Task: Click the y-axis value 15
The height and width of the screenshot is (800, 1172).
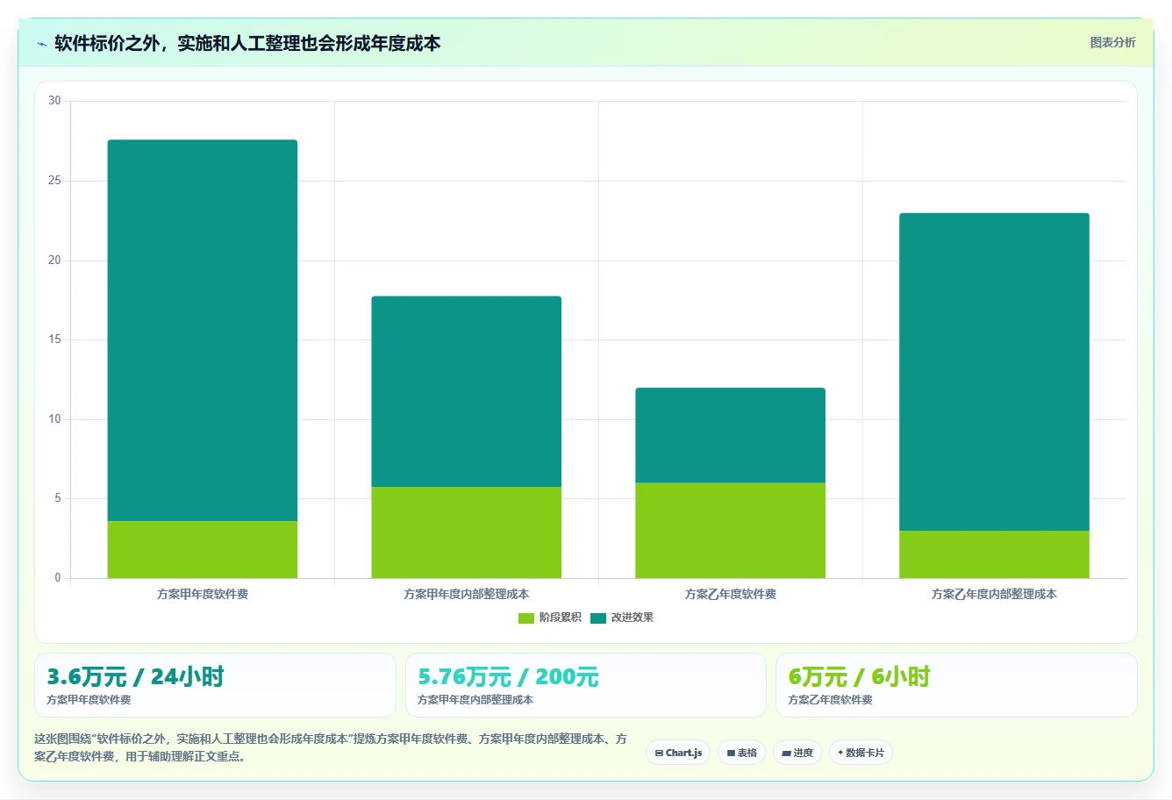Action: click(54, 339)
